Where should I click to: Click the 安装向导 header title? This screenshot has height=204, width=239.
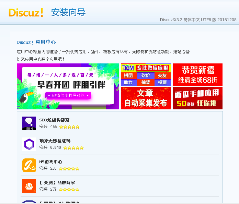[x=68, y=12]
